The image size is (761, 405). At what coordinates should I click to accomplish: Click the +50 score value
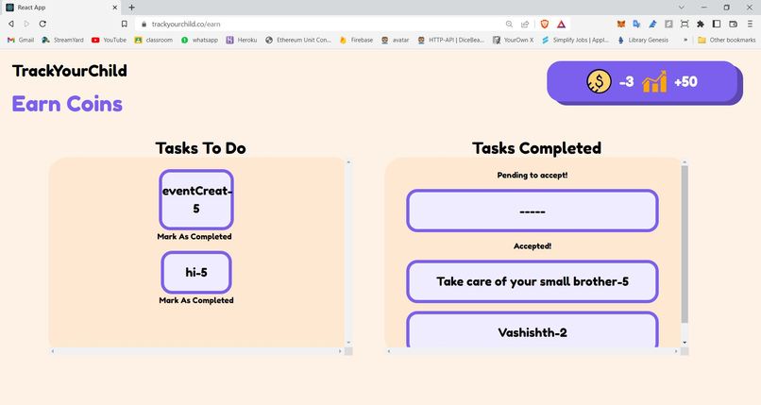pos(685,81)
